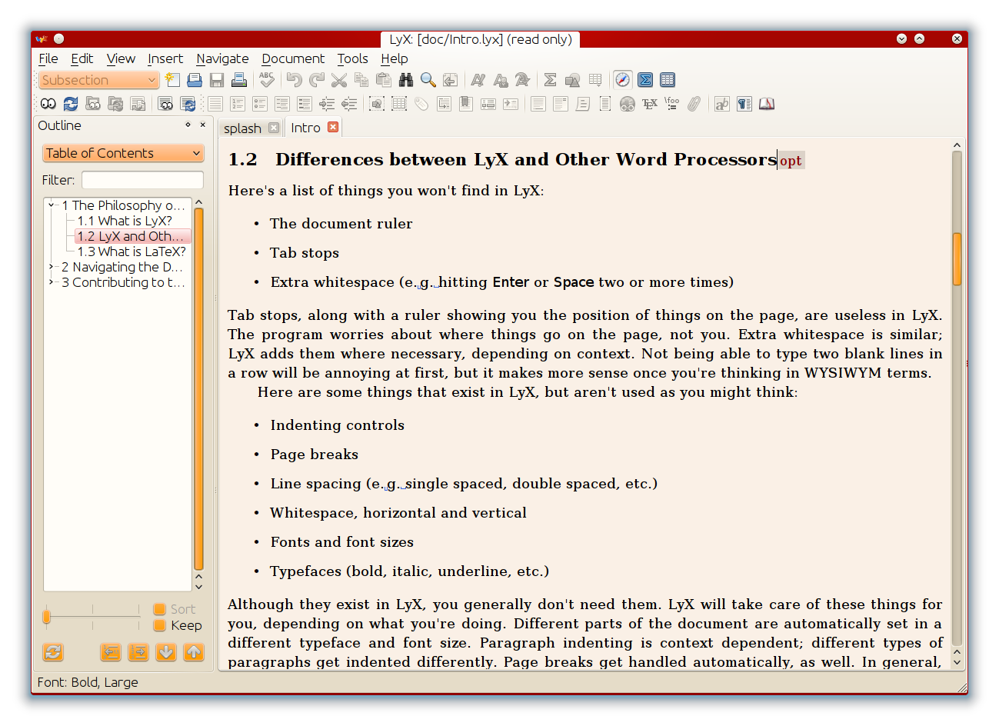Click the 'opt' short title inset

click(791, 161)
